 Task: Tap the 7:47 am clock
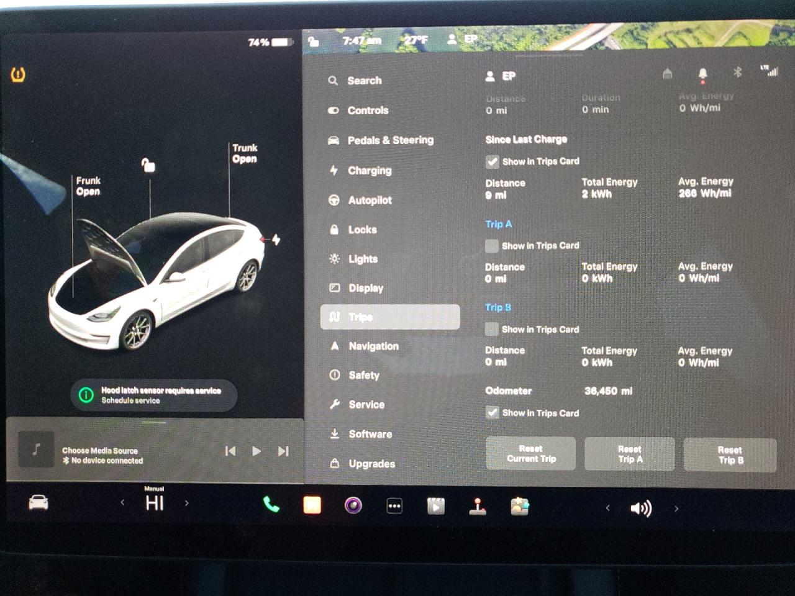pyautogui.click(x=362, y=41)
